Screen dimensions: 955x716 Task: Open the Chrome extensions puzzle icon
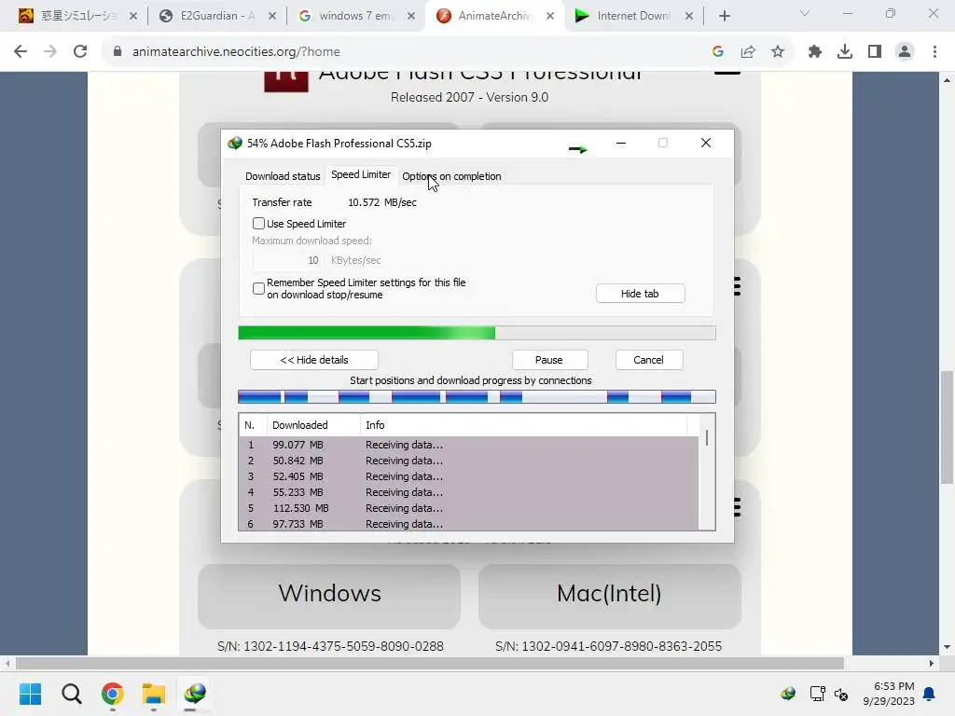coord(815,52)
